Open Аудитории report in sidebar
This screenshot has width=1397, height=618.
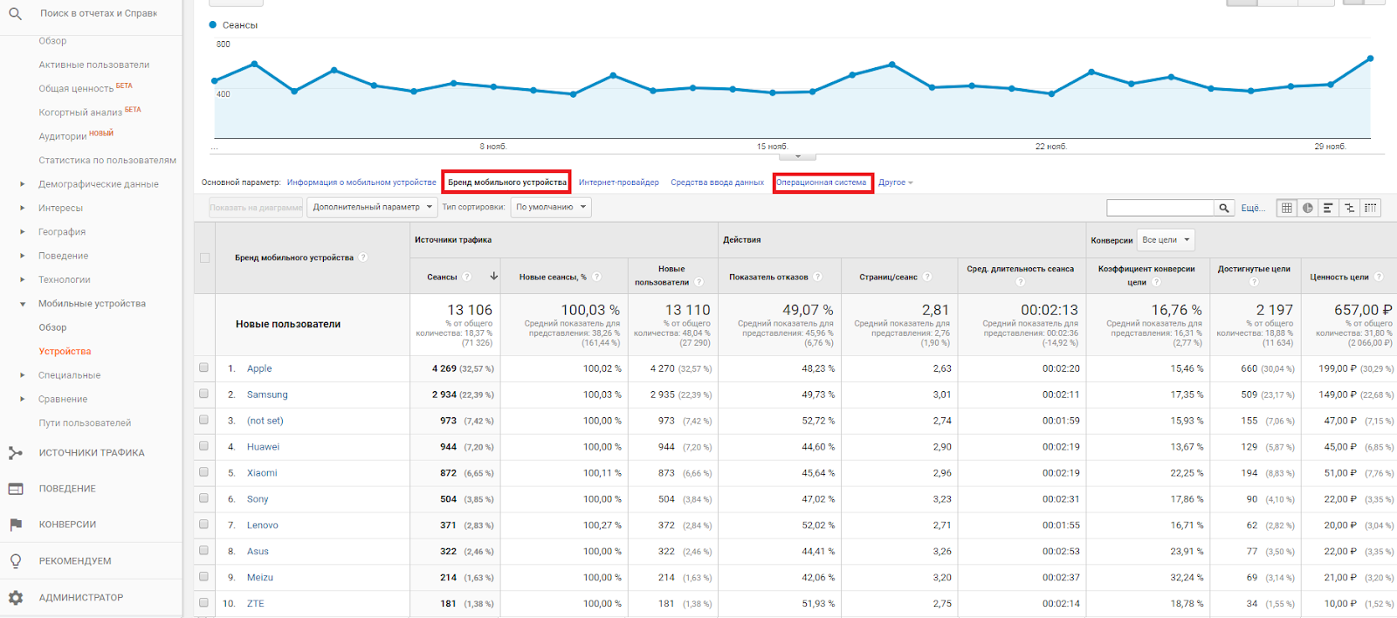tap(63, 136)
